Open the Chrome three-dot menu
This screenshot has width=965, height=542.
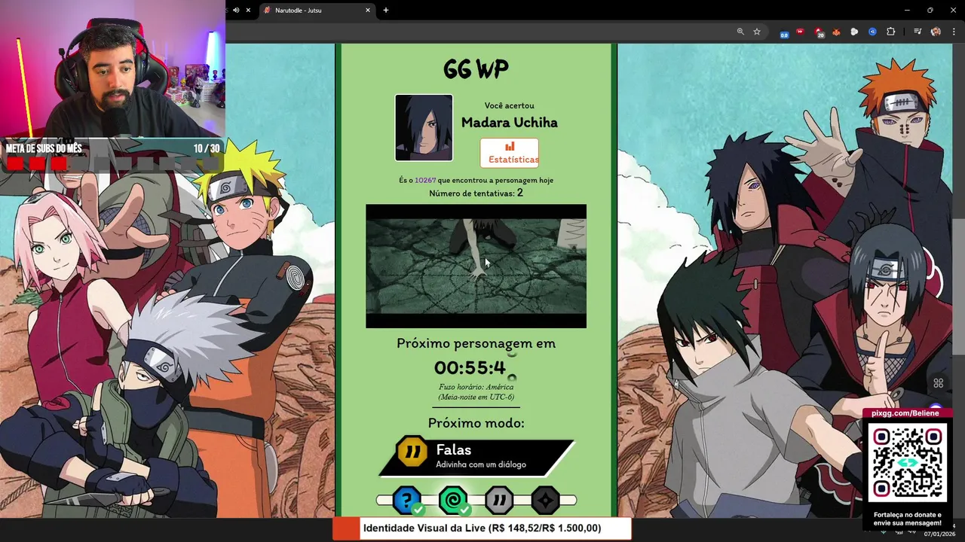[x=954, y=32]
